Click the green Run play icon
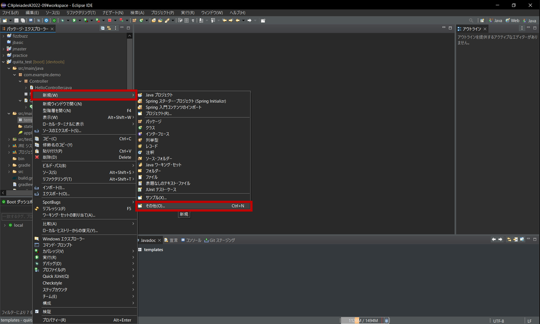The image size is (540, 324). click(74, 20)
